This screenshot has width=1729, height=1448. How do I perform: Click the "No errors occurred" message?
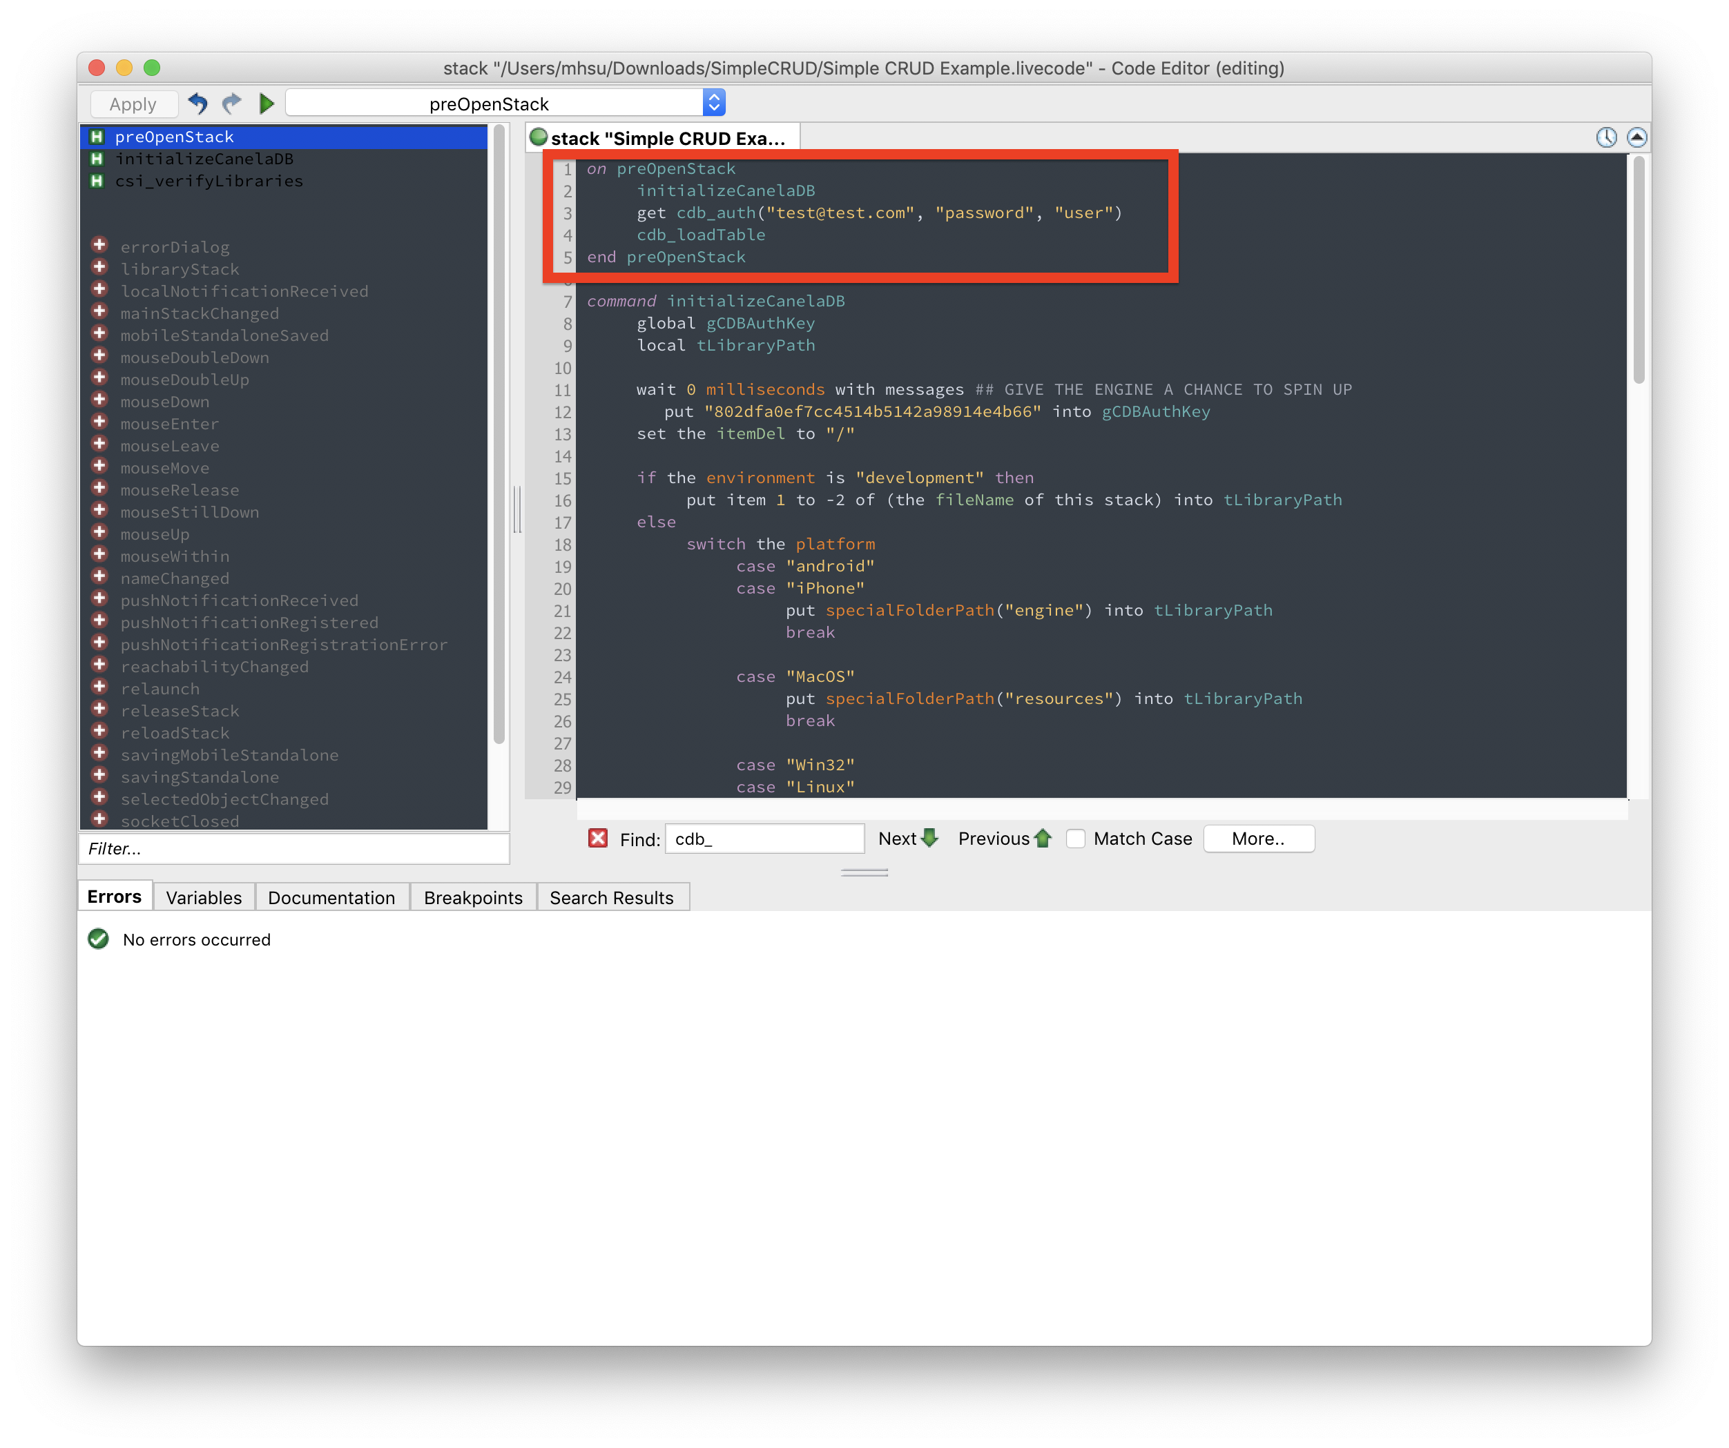(x=197, y=939)
